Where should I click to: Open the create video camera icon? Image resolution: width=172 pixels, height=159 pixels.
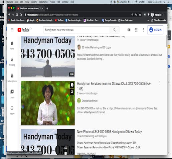coord(129,30)
